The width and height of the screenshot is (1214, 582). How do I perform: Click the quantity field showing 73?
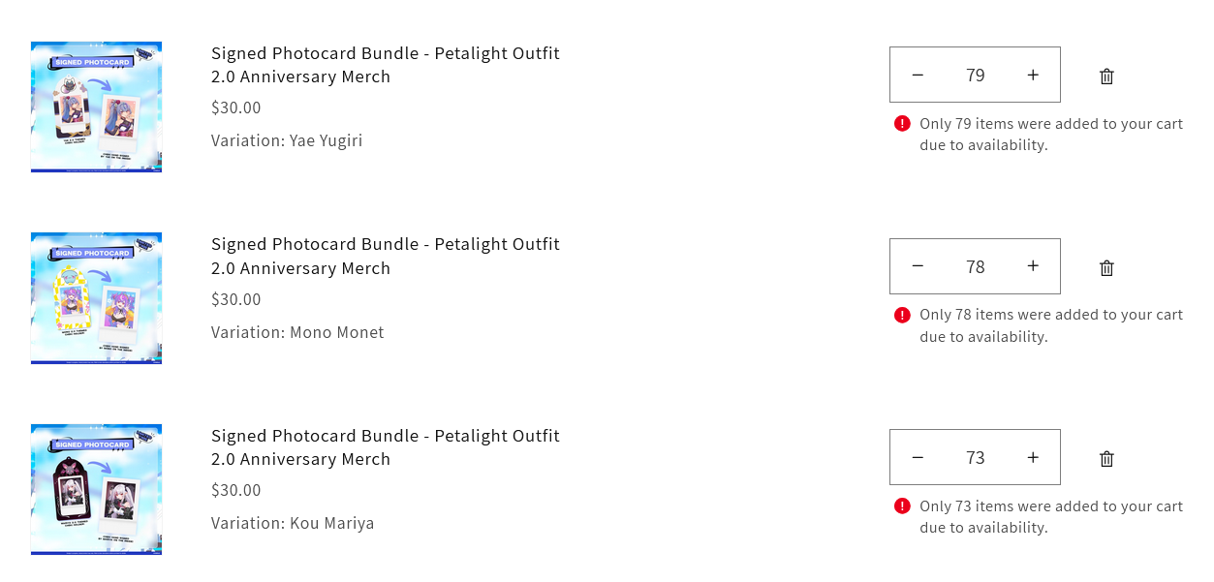pos(975,457)
